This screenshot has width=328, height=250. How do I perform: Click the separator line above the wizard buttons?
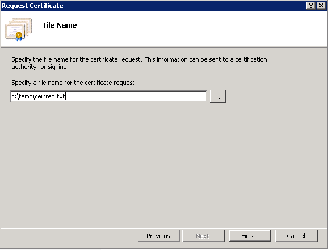click(x=164, y=228)
